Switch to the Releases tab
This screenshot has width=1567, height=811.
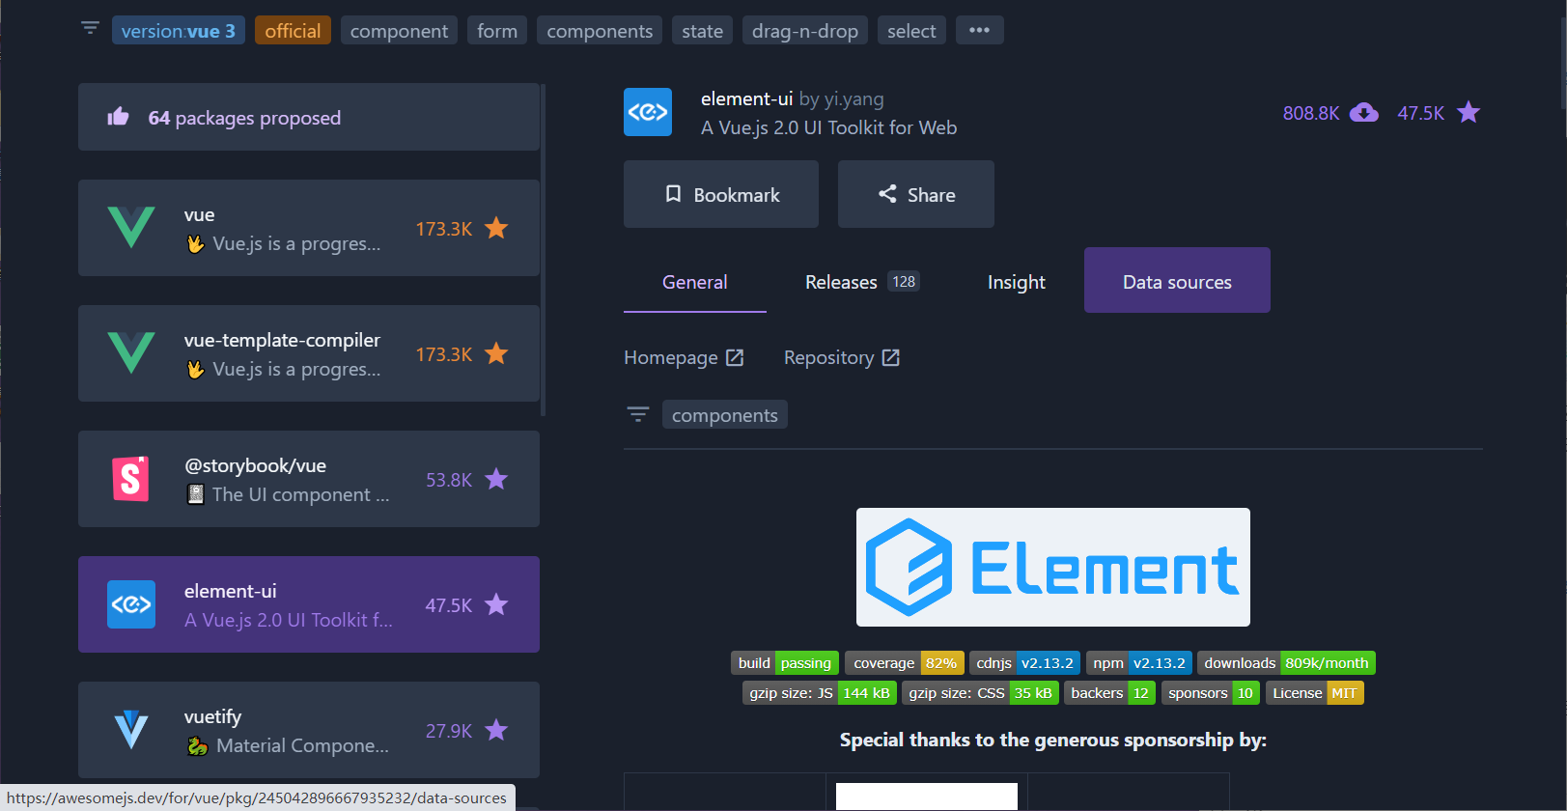862,281
